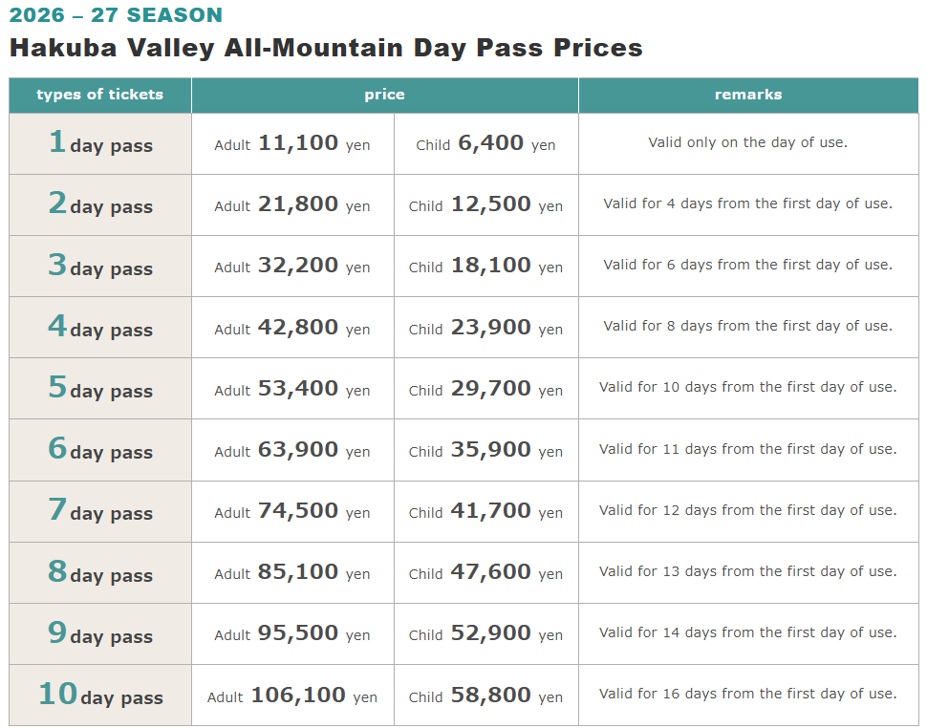
Task: Click the Child 41,700 yen price
Action: click(486, 511)
